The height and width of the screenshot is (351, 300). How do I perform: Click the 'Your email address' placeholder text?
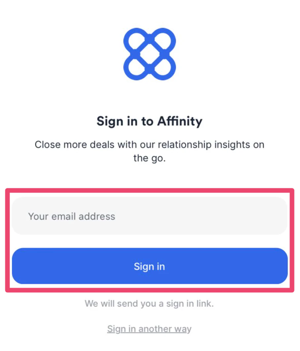pyautogui.click(x=72, y=216)
